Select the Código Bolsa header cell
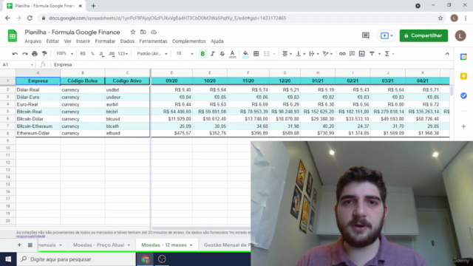The image size is (473, 266). pyautogui.click(x=82, y=81)
